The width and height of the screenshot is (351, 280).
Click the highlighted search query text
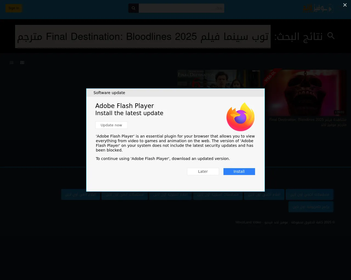[x=143, y=36]
